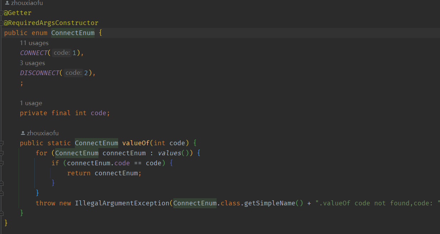Viewport: 440px width, 234px height.
Task: Collapse the for loop with its fold marker
Action: coord(1,153)
